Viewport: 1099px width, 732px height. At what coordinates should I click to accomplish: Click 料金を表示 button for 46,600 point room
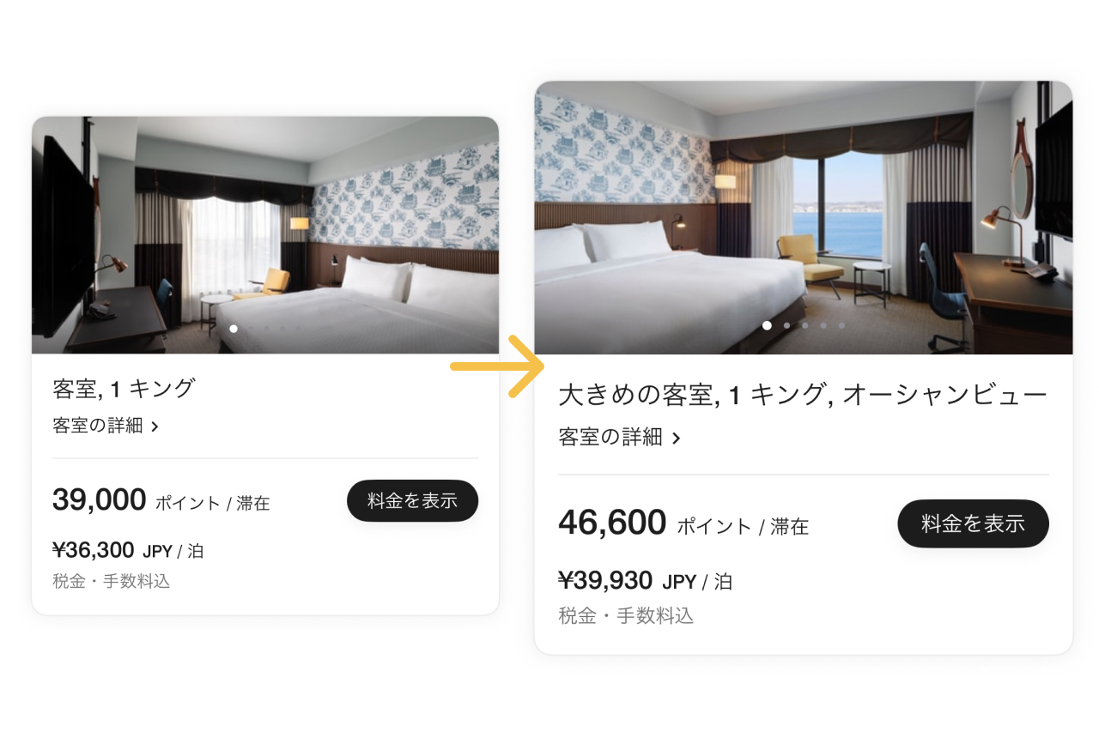[x=973, y=523]
